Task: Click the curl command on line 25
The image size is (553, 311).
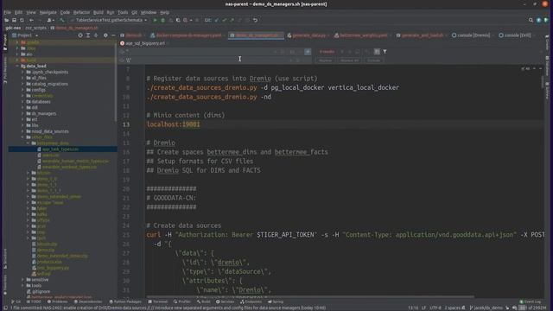Action: point(154,235)
